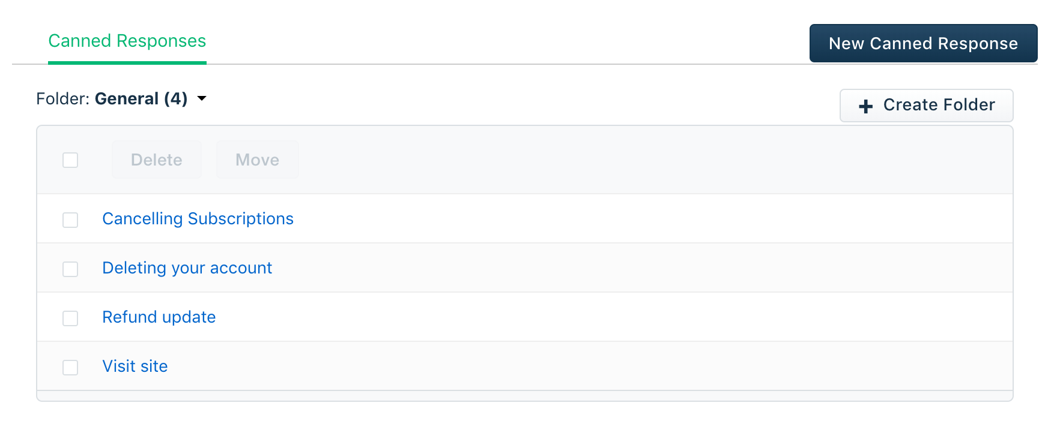Open the Deleting your account response
This screenshot has width=1051, height=427.
[187, 268]
